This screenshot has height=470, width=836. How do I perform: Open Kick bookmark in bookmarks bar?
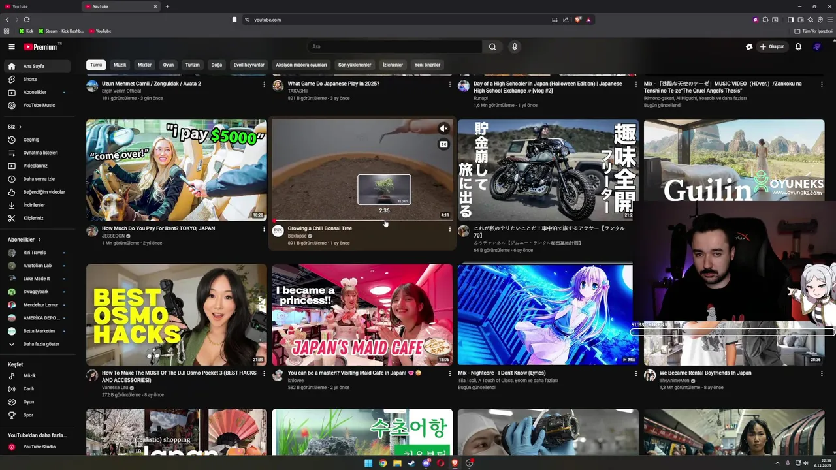coord(26,31)
